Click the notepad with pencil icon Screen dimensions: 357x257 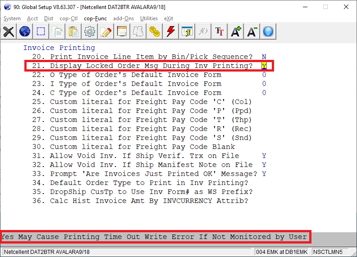tap(106, 32)
